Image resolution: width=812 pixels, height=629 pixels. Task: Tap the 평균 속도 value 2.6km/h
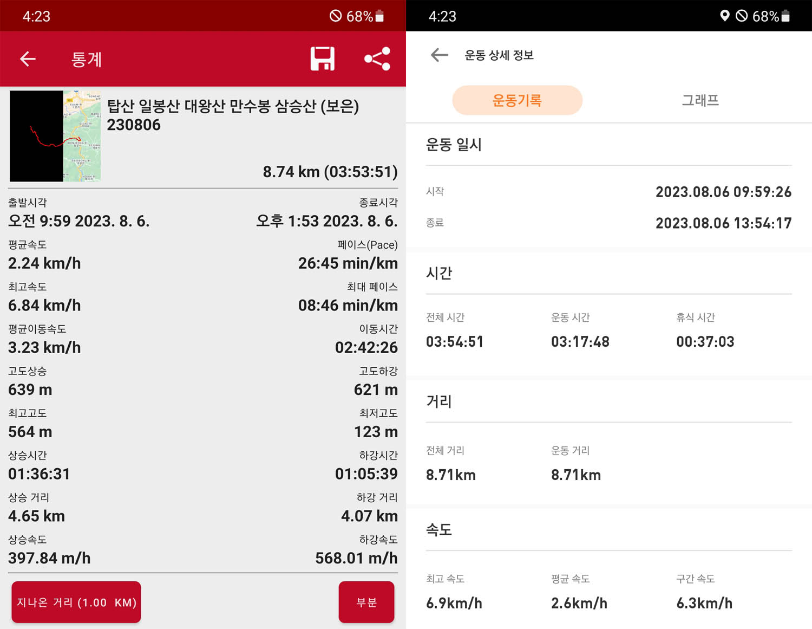pyautogui.click(x=579, y=604)
